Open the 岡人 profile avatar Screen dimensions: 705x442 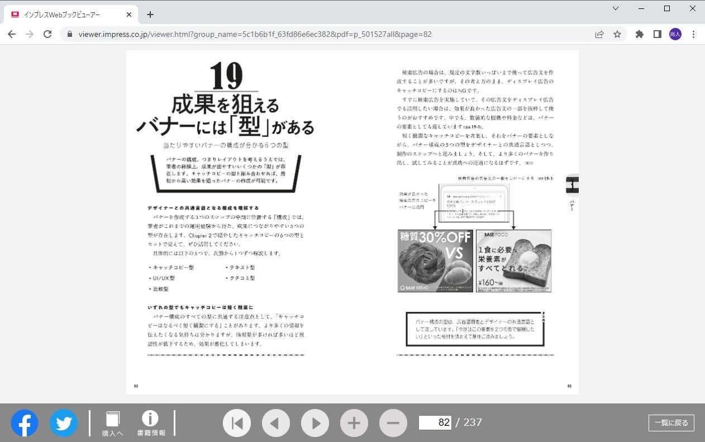tap(675, 34)
